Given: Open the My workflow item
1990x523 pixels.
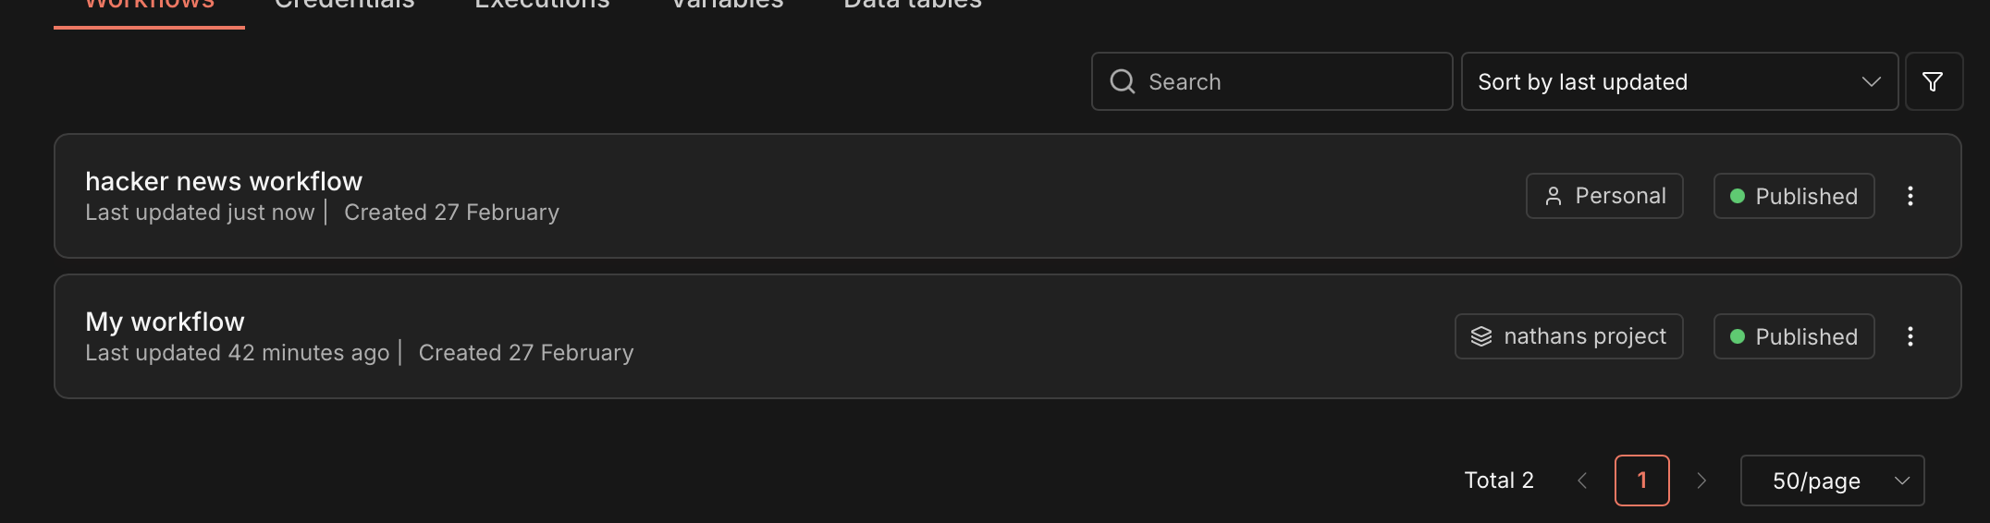Looking at the screenshot, I should 165,322.
